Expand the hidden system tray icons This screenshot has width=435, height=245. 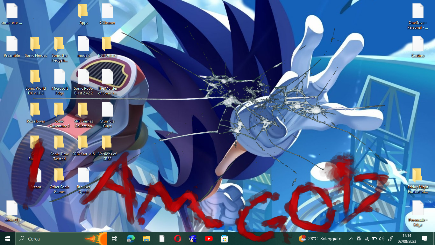(x=351, y=239)
